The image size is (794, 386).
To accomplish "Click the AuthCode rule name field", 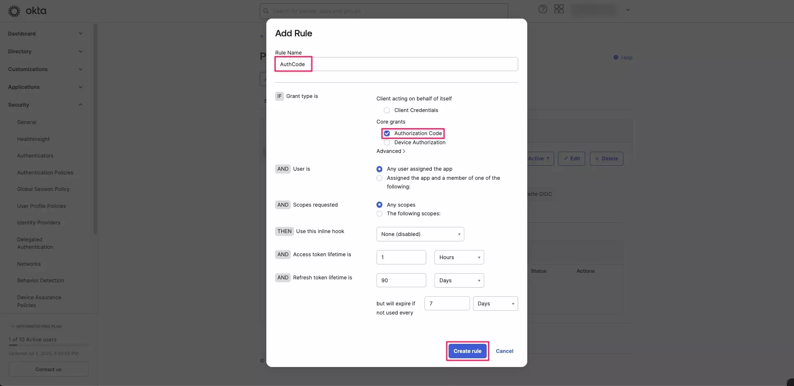I will tap(293, 64).
